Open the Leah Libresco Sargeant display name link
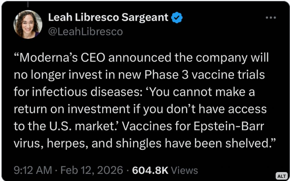The image size is (290, 181). click(108, 18)
